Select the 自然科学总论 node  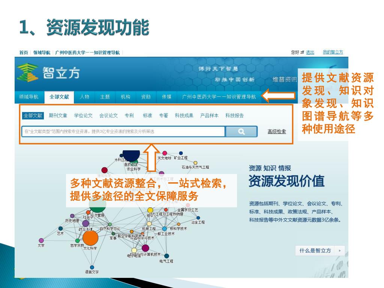[x=110, y=224]
